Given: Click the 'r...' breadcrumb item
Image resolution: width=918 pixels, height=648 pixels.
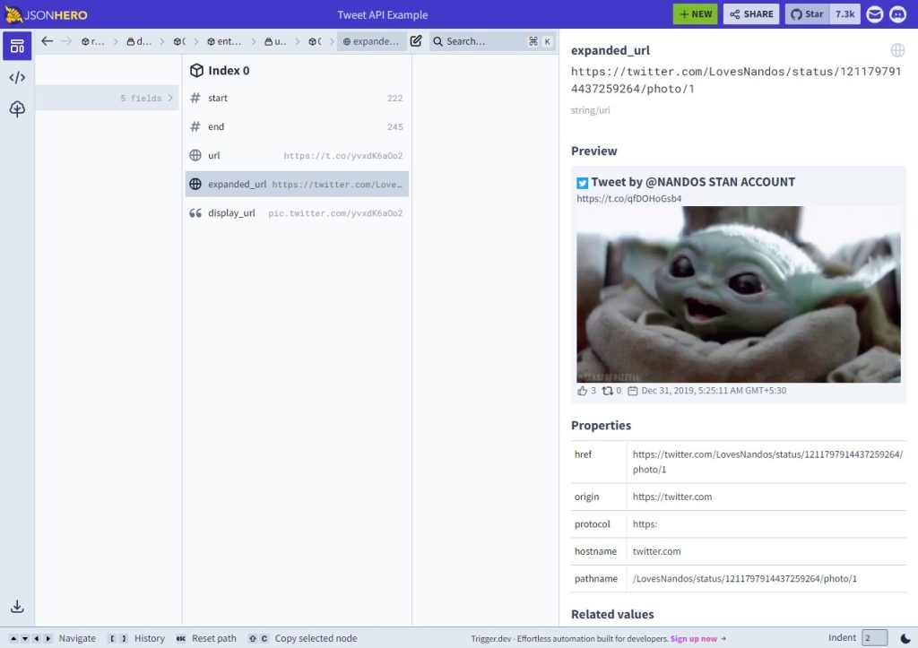Looking at the screenshot, I should pyautogui.click(x=93, y=41).
